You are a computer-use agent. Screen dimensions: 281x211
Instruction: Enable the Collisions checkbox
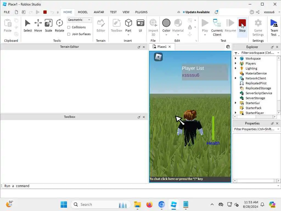69,27
